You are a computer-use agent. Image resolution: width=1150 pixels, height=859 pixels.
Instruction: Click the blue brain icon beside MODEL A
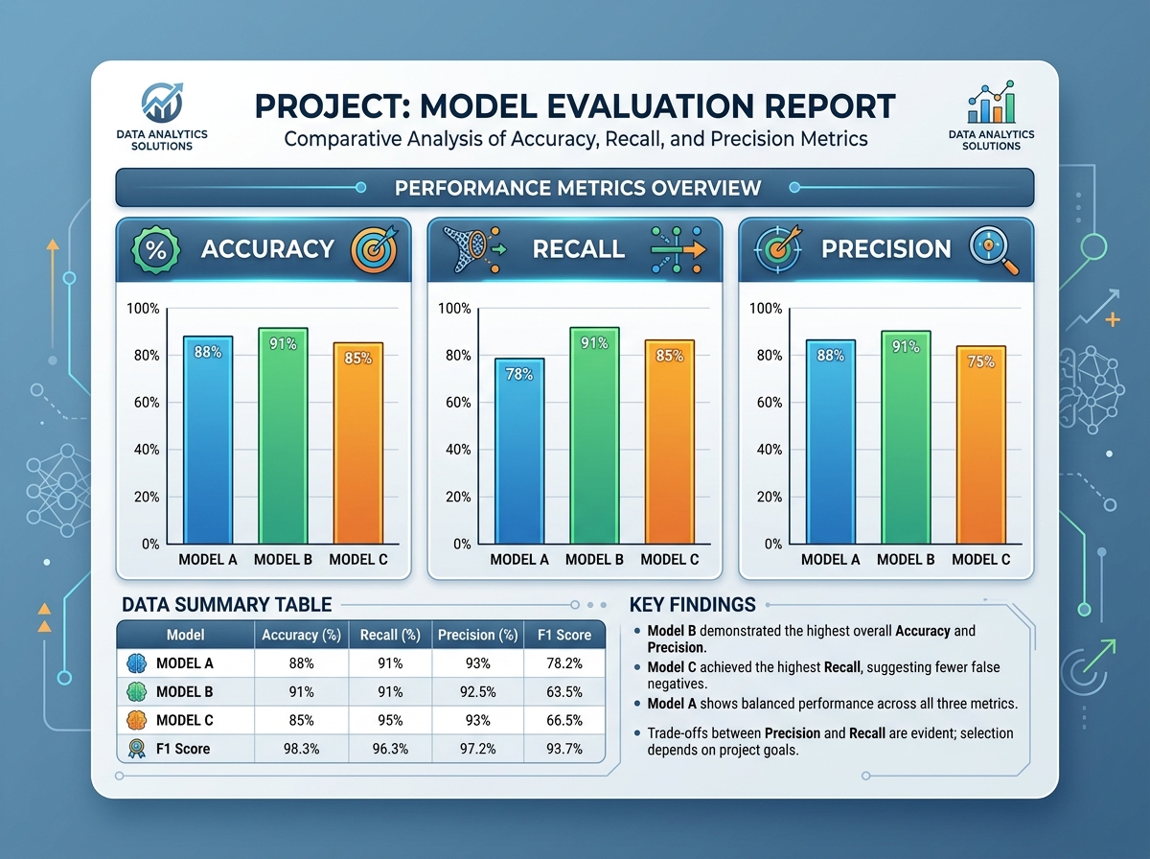[x=136, y=662]
